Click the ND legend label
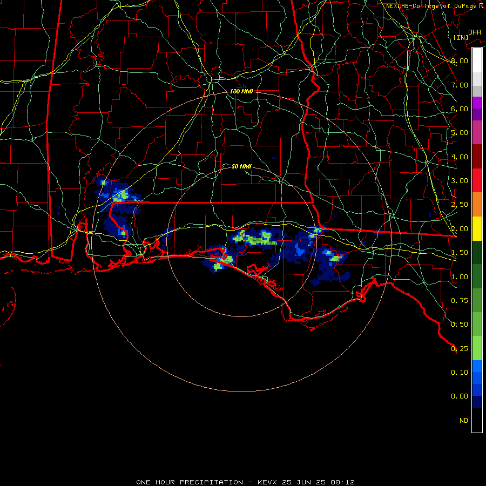Viewport: 486px width, 486px height. click(x=464, y=421)
